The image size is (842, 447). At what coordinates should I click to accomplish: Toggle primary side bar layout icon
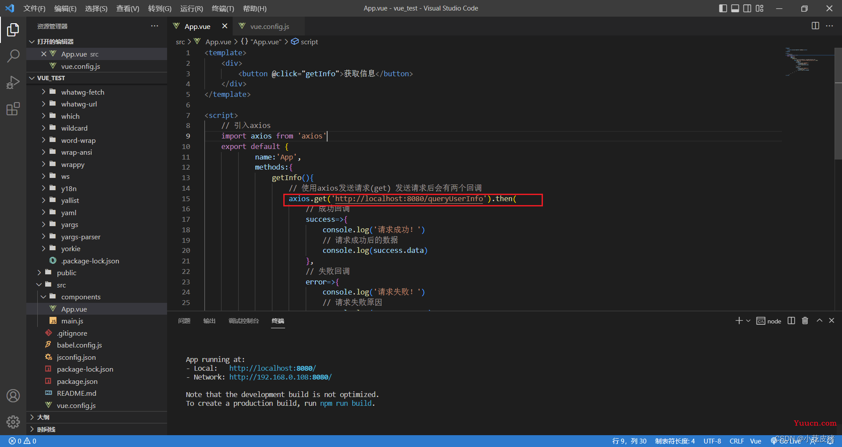point(723,8)
